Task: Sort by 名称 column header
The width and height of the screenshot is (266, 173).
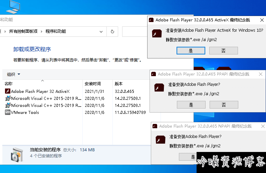Action: pos(42,83)
